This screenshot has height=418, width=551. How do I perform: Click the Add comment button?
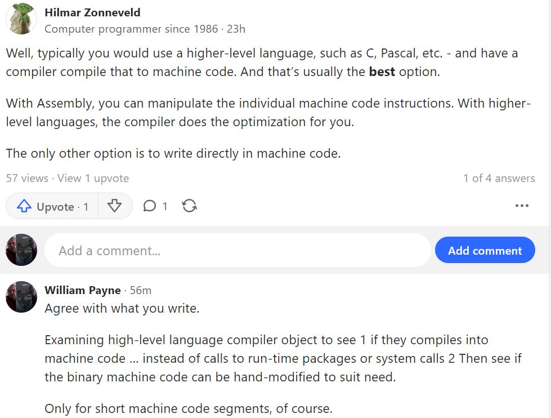click(485, 250)
